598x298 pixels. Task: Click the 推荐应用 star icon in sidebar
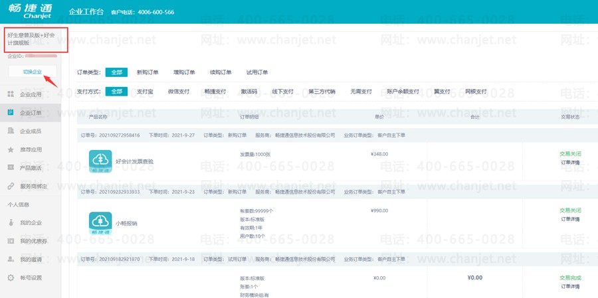coord(11,150)
